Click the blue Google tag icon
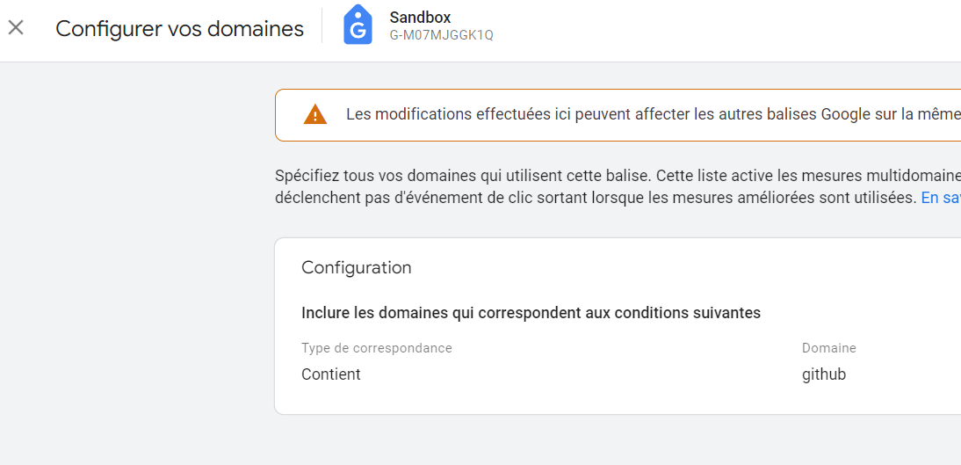The image size is (961, 465). (358, 25)
